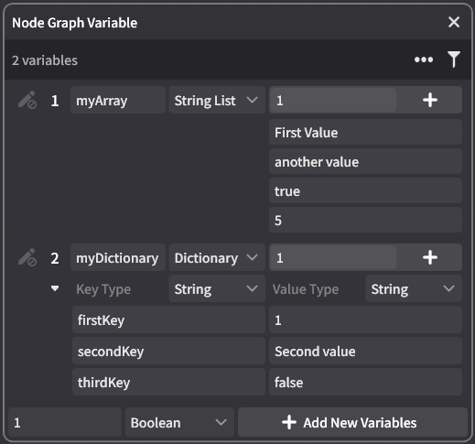
Task: Click the Second value field
Action: [365, 352]
